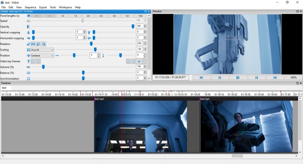Click the Video key frames pin icon
The width and height of the screenshot is (303, 164).
[x=29, y=62]
